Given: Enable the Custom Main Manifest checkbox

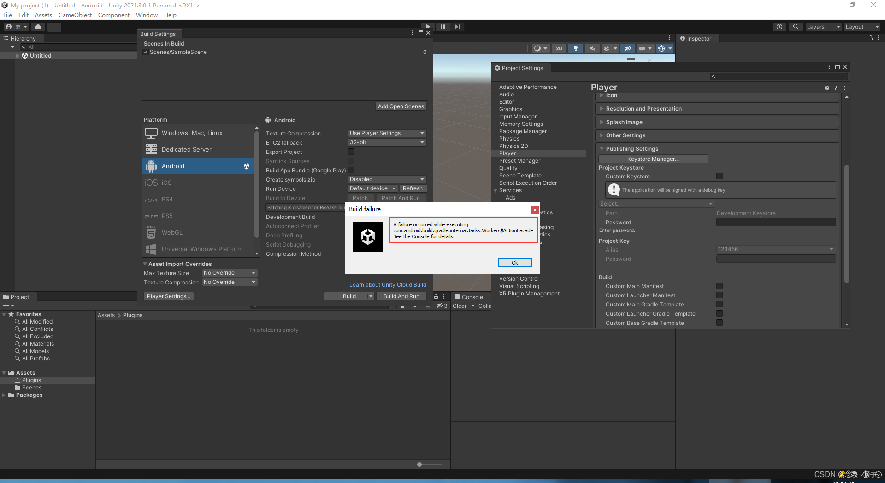Looking at the screenshot, I should click(720, 286).
